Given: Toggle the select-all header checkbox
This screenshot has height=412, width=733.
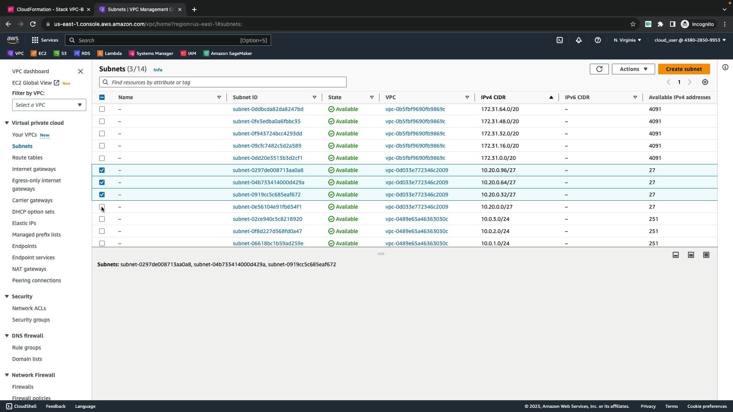Looking at the screenshot, I should point(102,97).
